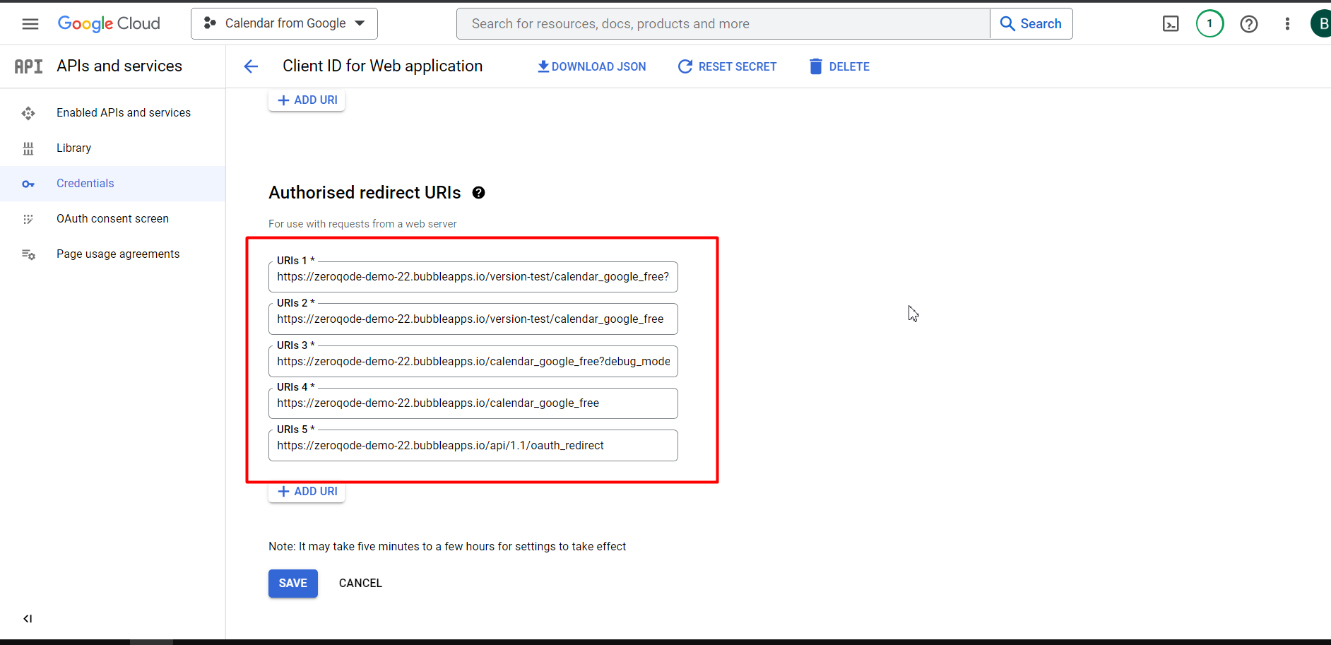The width and height of the screenshot is (1331, 645).
Task: Edit the URIs 4 field
Action: (x=473, y=403)
